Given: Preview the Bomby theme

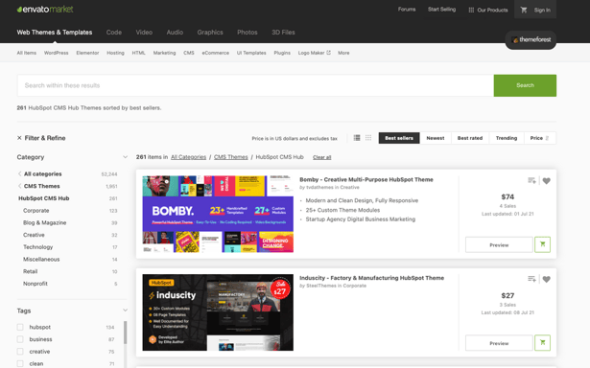Looking at the screenshot, I should pyautogui.click(x=499, y=244).
